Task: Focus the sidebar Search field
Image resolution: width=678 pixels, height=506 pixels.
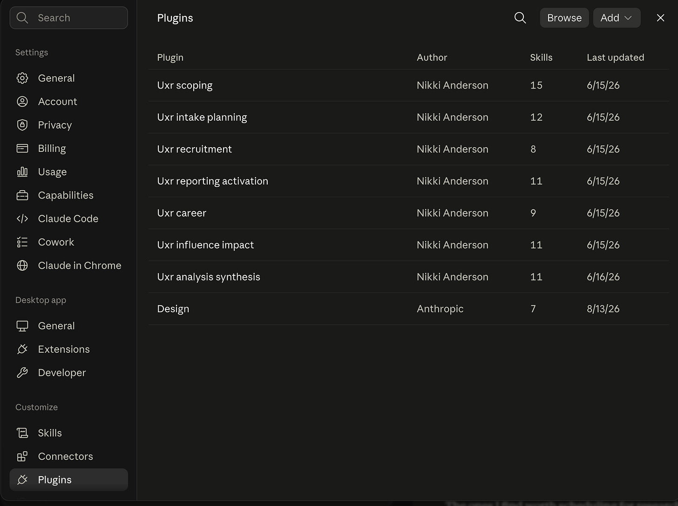Action: pyautogui.click(x=68, y=18)
